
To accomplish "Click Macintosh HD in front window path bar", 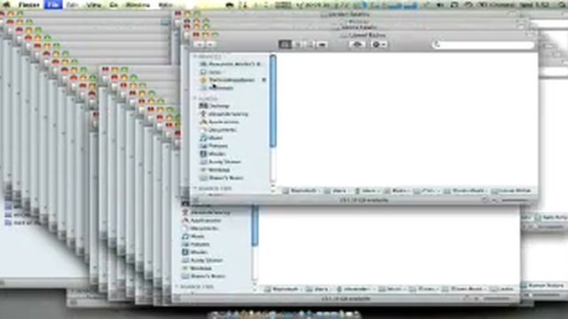I will 300,191.
